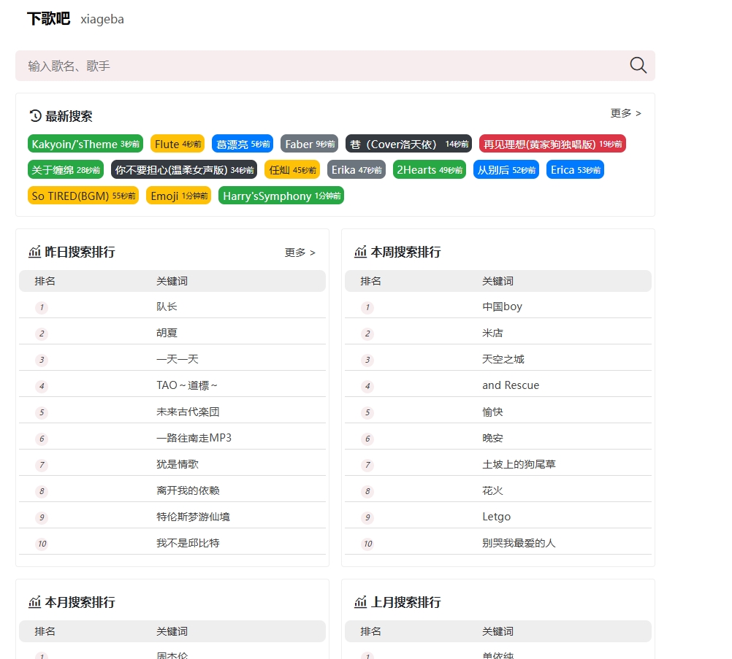732x659 pixels.
Task: Click the Harry'sSymphony search tag
Action: [x=281, y=196]
